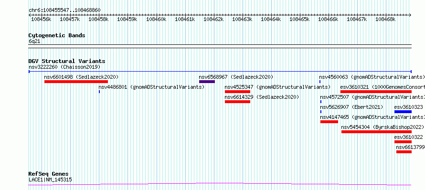Click the 108467k ruler position
425x190 pixels.
pos(357,19)
